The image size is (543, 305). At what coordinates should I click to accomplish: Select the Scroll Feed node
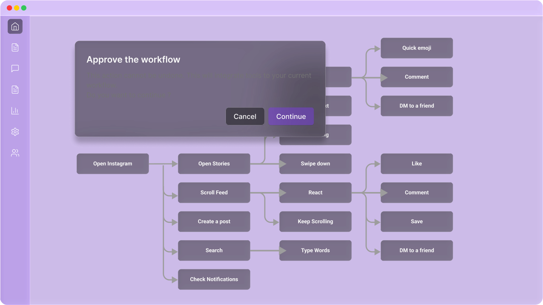[214, 192]
